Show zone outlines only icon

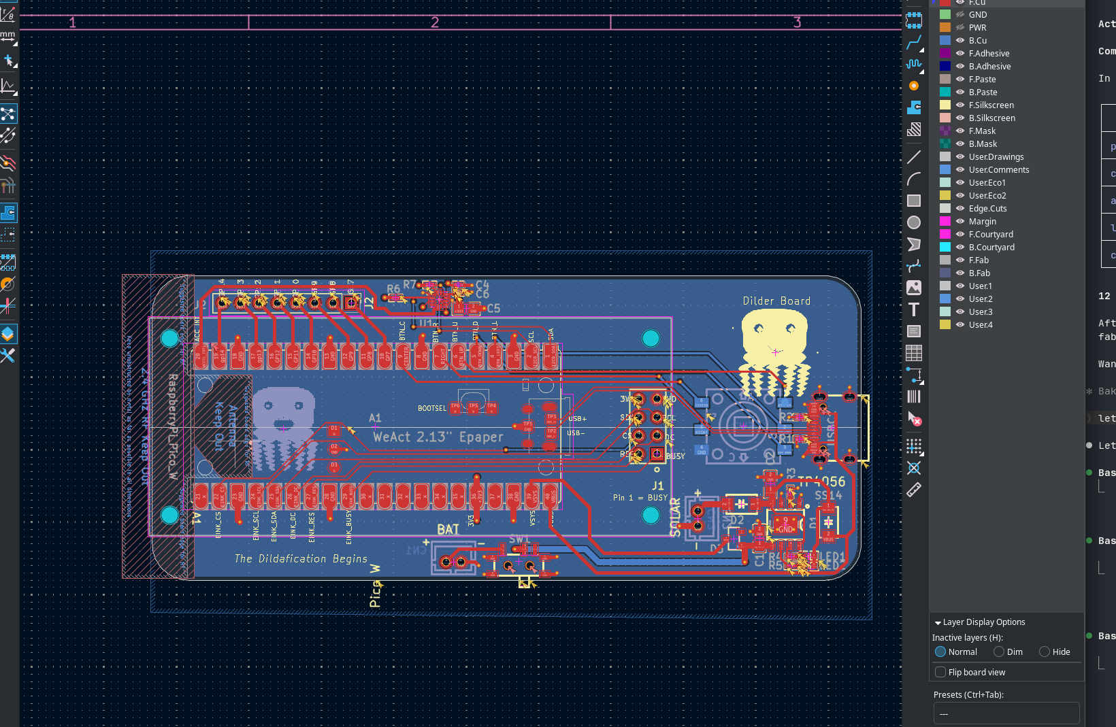(8, 235)
